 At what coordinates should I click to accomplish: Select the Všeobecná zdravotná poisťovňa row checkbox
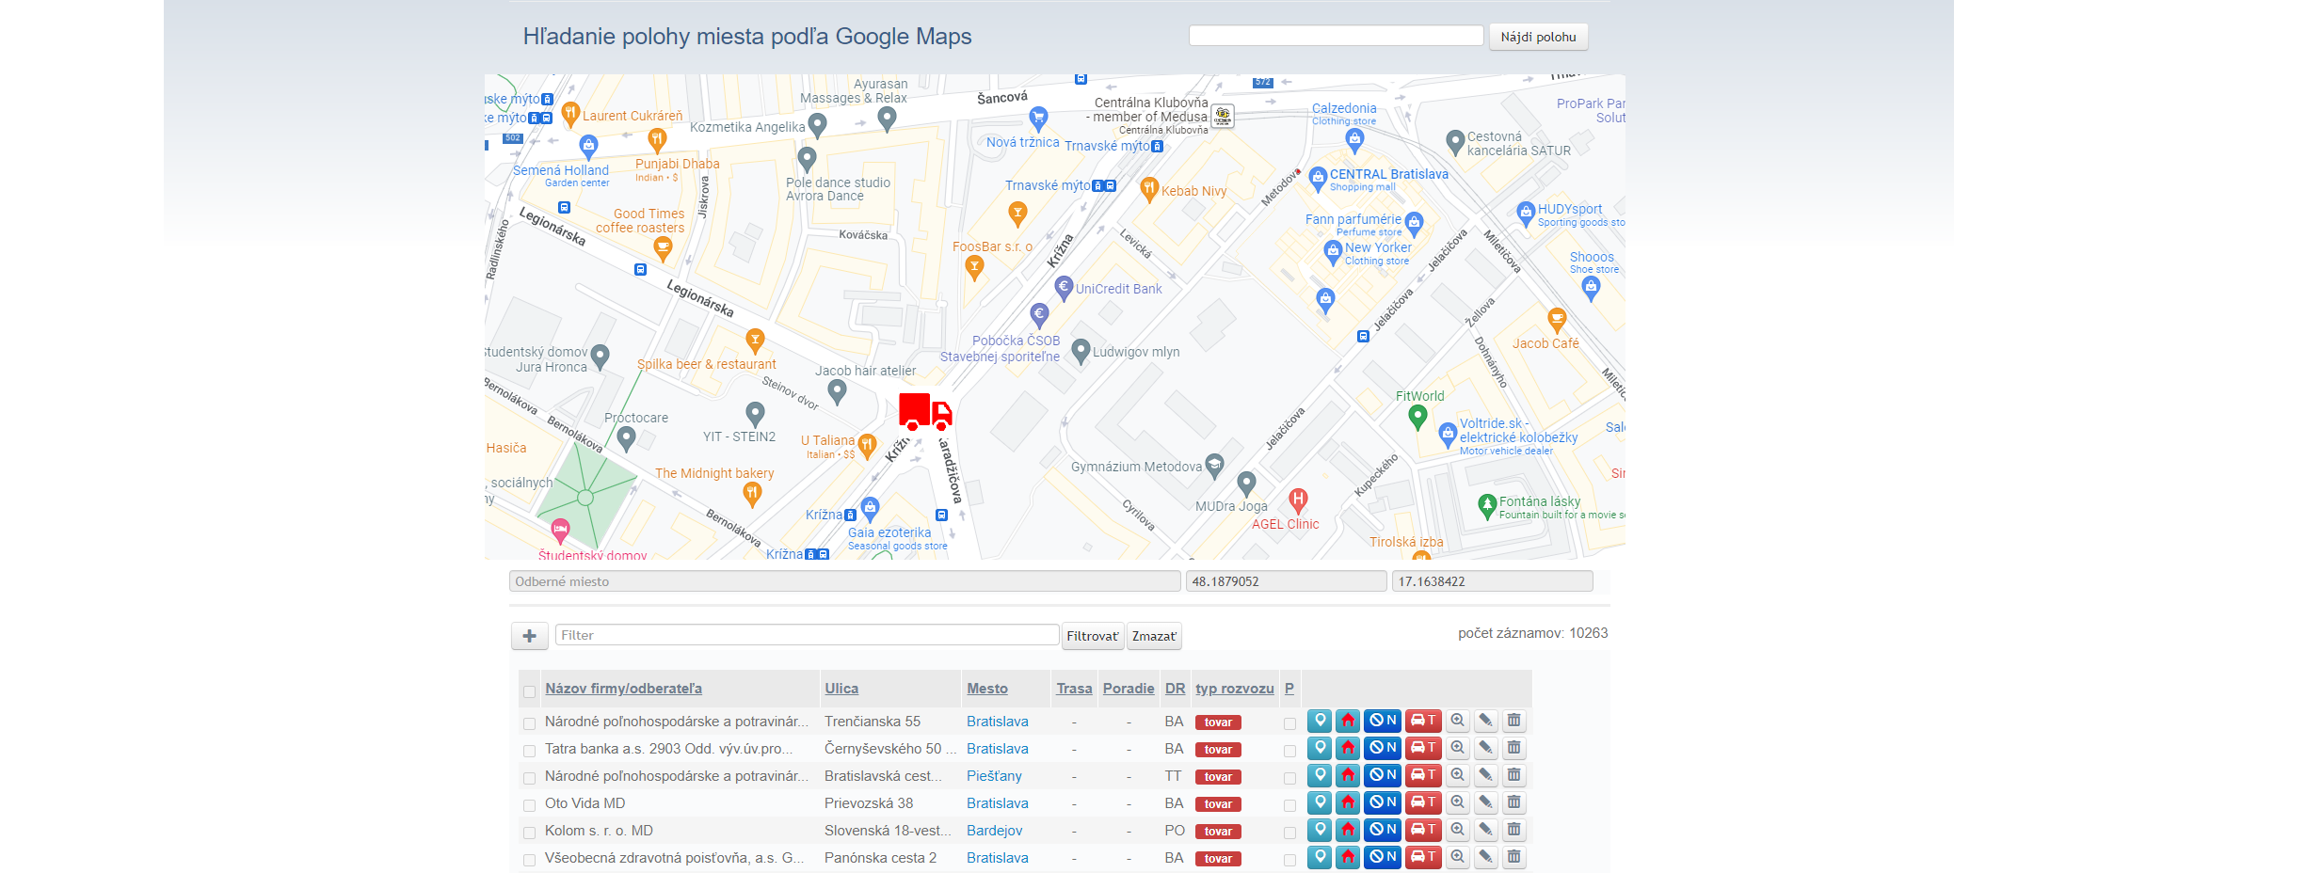pyautogui.click(x=529, y=860)
